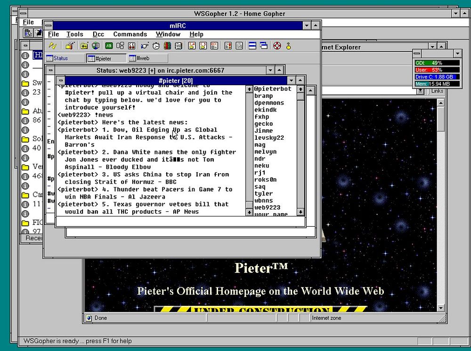Open the globe channels list icon

point(96,46)
